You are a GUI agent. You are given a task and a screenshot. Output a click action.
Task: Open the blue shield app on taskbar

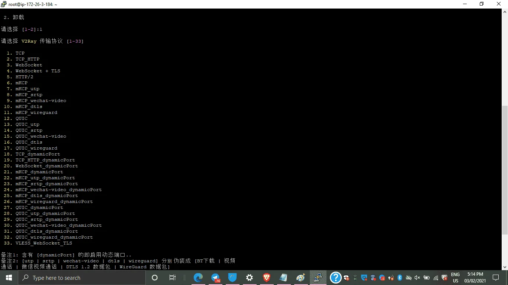[232, 278]
